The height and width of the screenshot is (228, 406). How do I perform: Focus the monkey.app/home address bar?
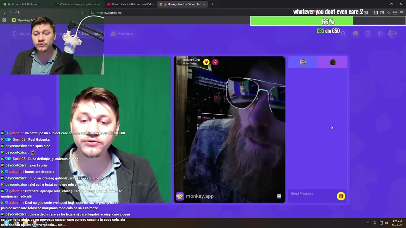109,13
